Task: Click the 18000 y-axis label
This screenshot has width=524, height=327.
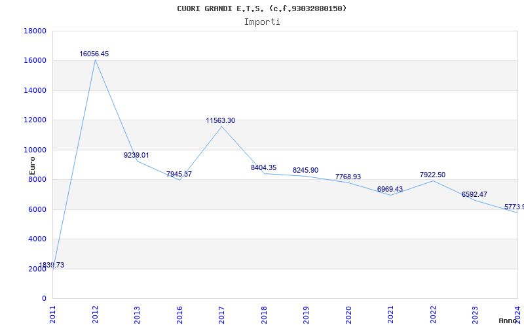Action: click(35, 31)
